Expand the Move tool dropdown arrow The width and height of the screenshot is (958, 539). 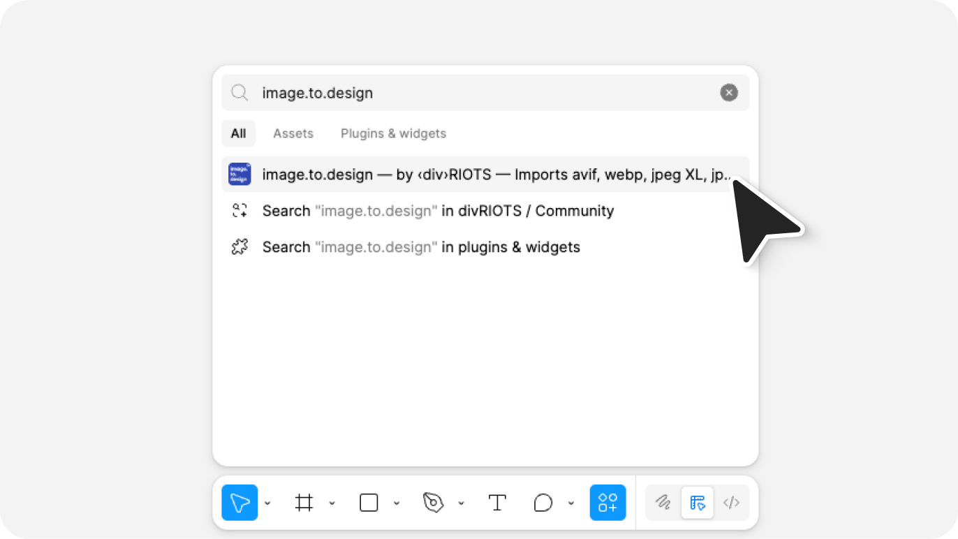pos(267,503)
